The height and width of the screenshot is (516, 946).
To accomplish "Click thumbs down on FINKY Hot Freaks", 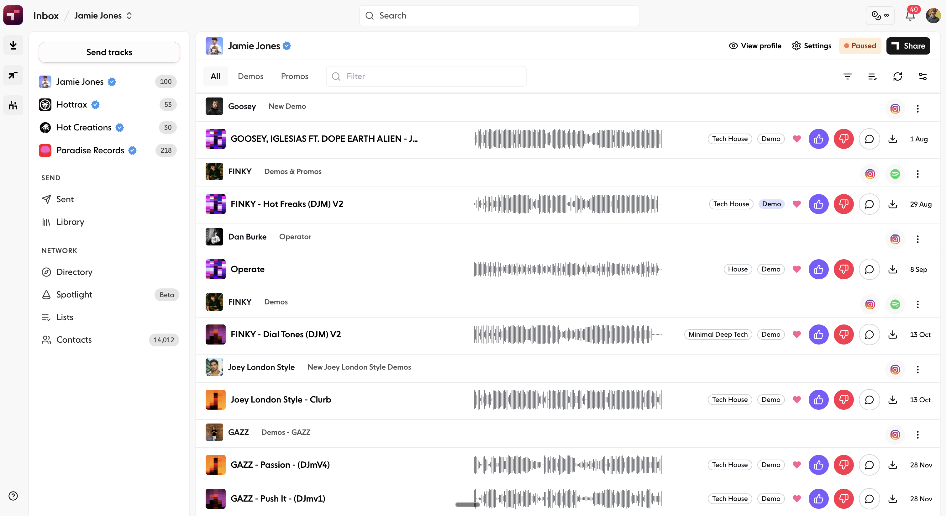I will pyautogui.click(x=844, y=204).
